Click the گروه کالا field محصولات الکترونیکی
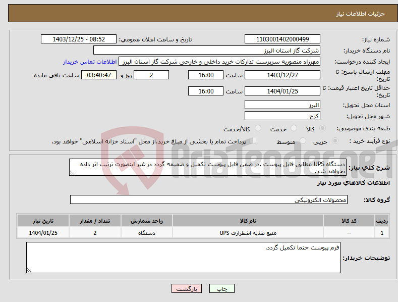The height and width of the screenshot is (302, 398). click(209, 199)
